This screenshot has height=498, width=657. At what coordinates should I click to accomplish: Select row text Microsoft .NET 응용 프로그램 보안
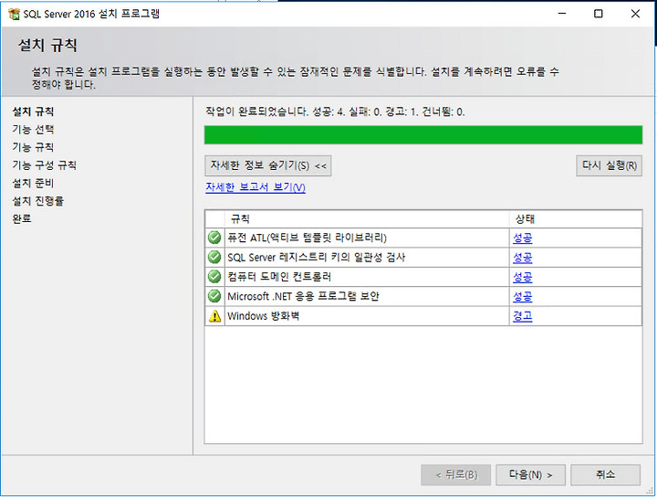(303, 296)
